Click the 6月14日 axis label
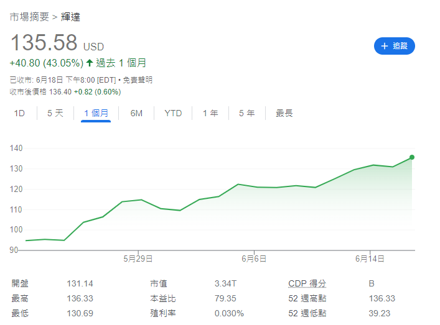Viewport: 440px width, 325px height. [370, 259]
